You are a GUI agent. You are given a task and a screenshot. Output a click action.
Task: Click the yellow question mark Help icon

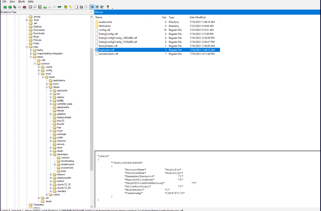108,7
